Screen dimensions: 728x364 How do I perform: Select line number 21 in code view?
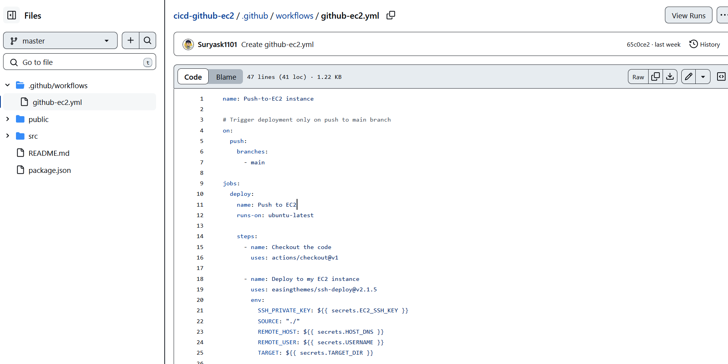coord(200,310)
